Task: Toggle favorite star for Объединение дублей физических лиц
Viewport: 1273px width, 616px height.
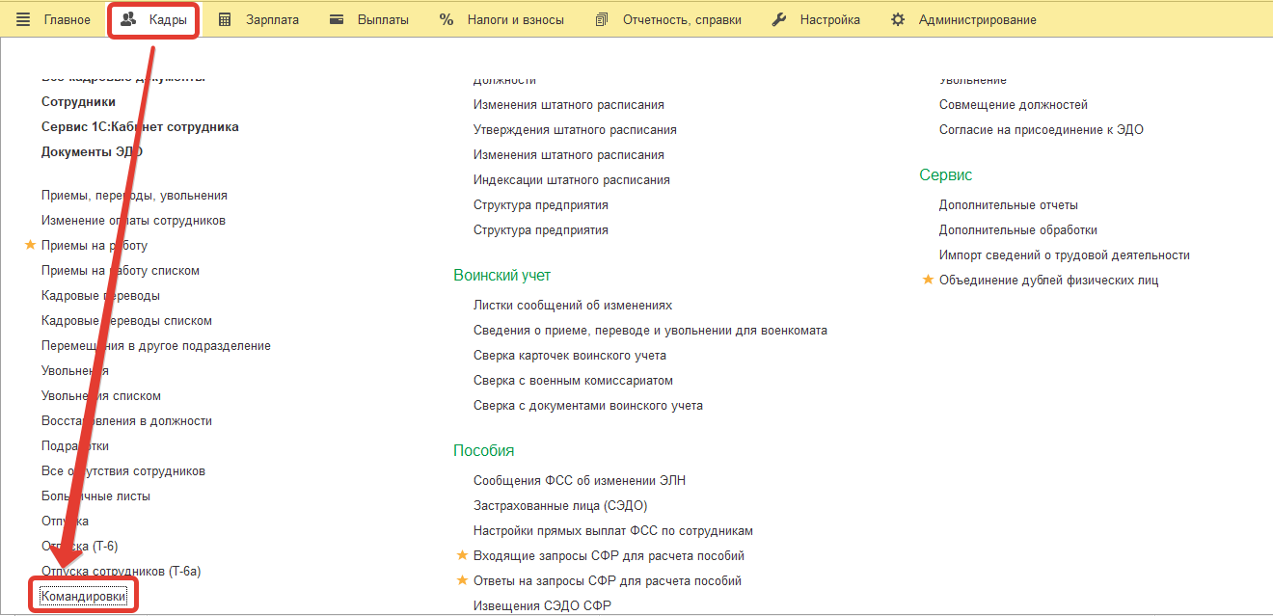Action: tap(928, 281)
